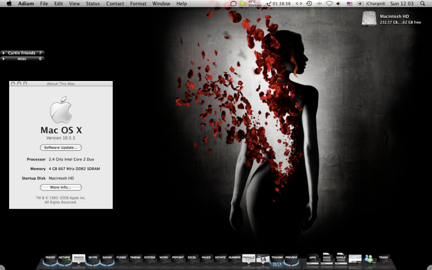Image resolution: width=432 pixels, height=270 pixels.
Task: Open the Trash in the dock
Action: (x=383, y=258)
